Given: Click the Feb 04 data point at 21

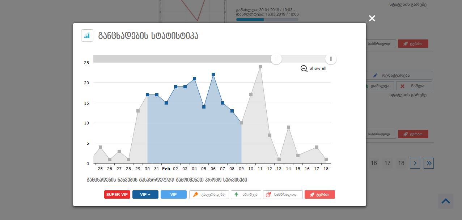Looking at the screenshot, I should pos(194,79).
